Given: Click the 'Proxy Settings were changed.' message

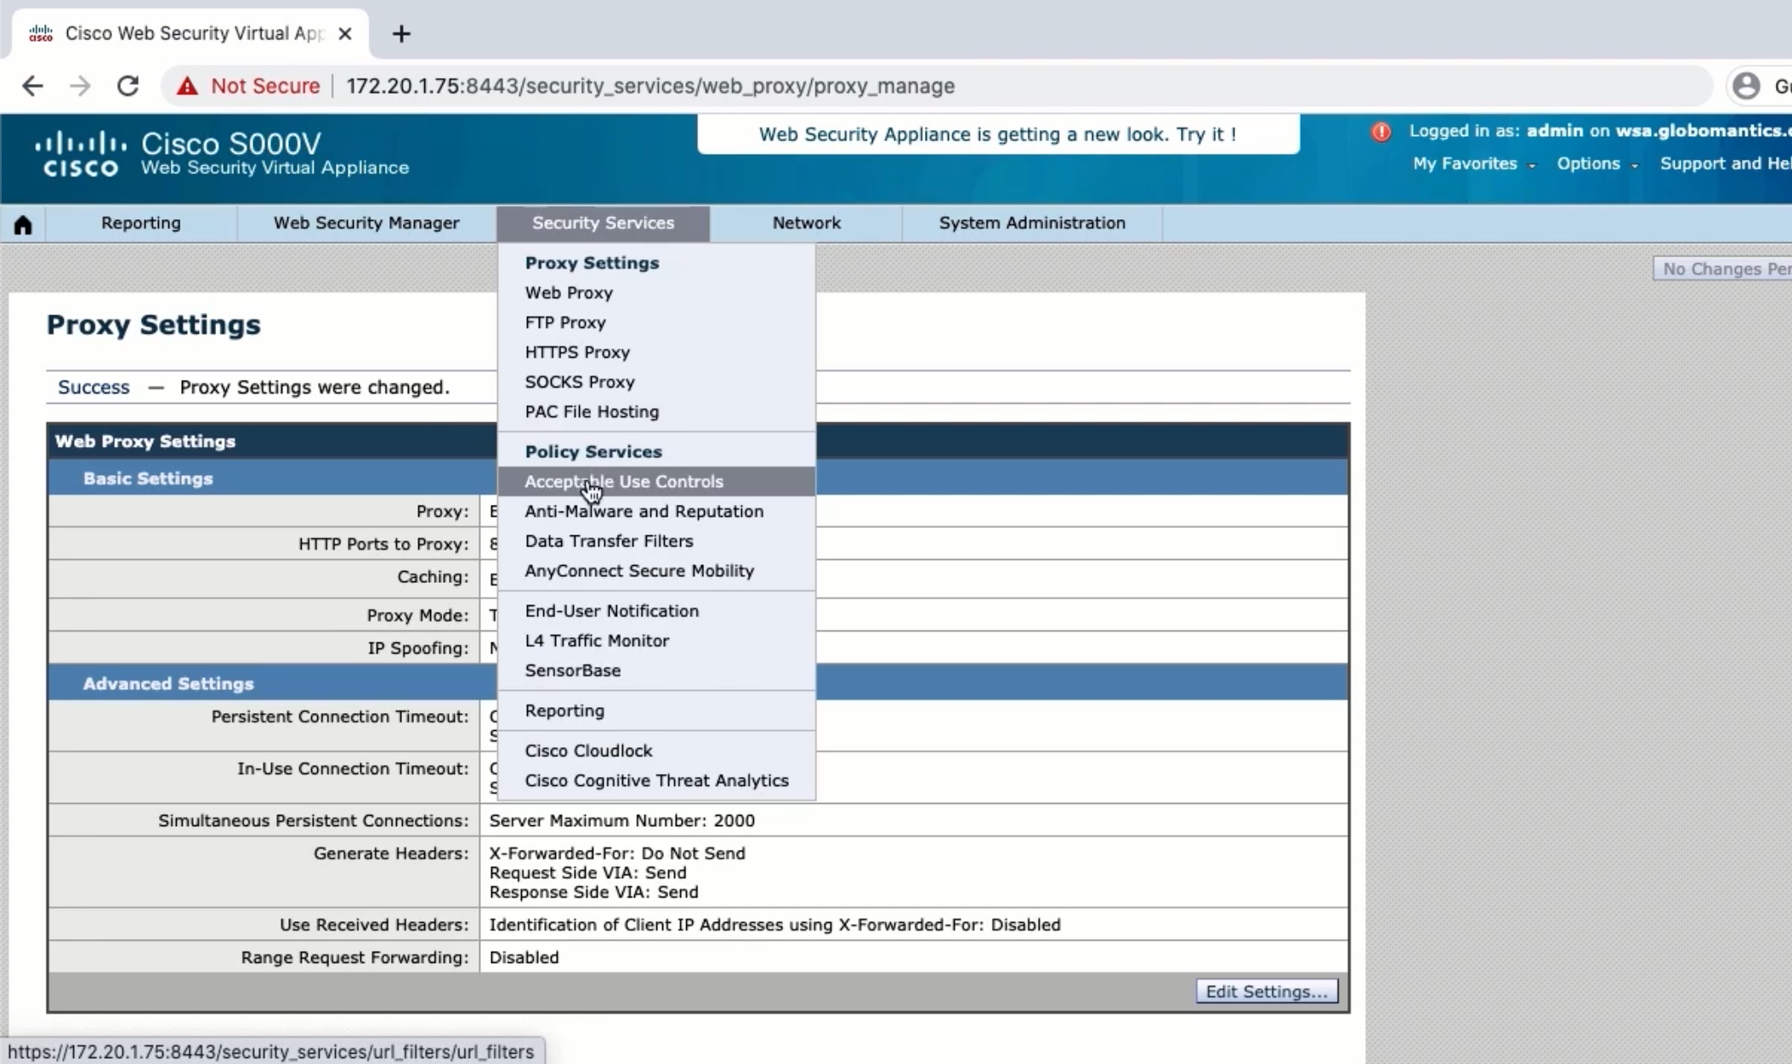Looking at the screenshot, I should point(315,387).
